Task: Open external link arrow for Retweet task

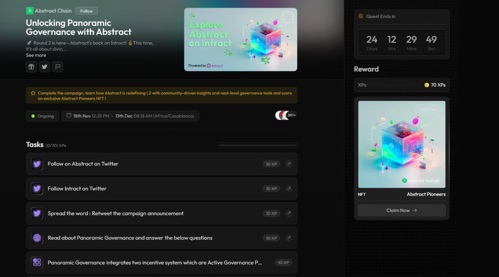Action: pos(288,213)
